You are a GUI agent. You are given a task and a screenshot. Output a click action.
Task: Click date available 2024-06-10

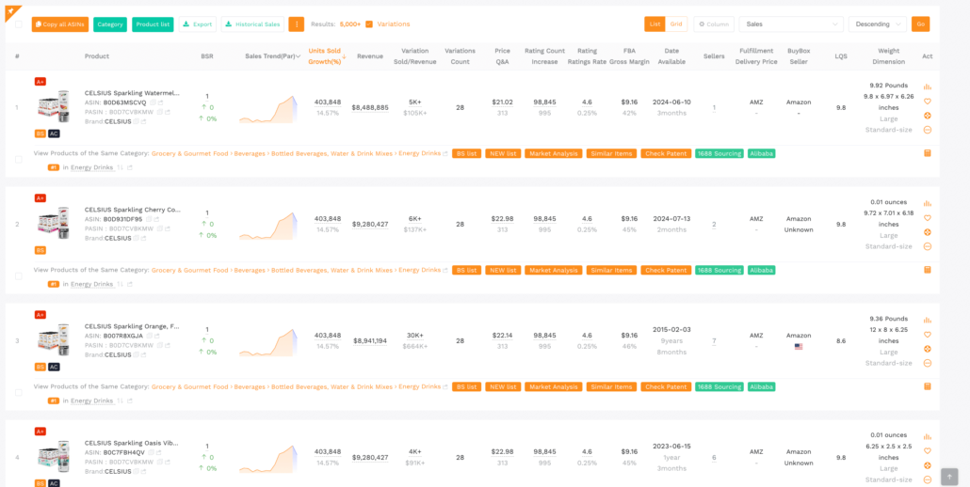click(671, 102)
